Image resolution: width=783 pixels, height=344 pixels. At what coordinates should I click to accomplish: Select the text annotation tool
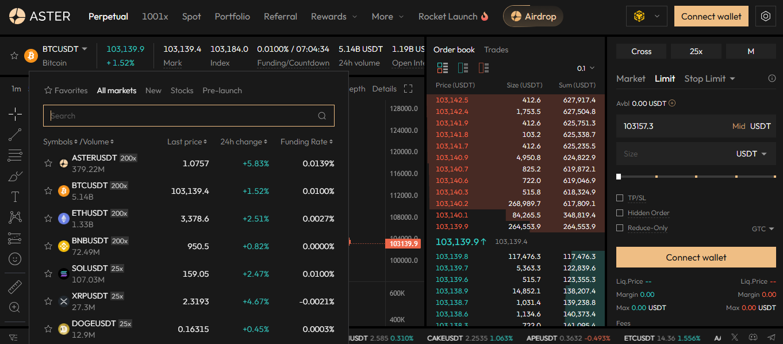[x=15, y=197]
